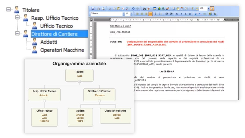The height and width of the screenshot is (138, 245).
Task: Click the zoom percentage field showing 100
Action: (x=203, y=9)
